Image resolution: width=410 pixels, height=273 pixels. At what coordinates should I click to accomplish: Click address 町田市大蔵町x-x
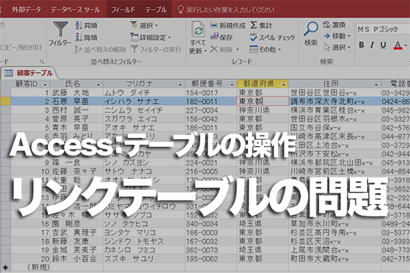335,259
